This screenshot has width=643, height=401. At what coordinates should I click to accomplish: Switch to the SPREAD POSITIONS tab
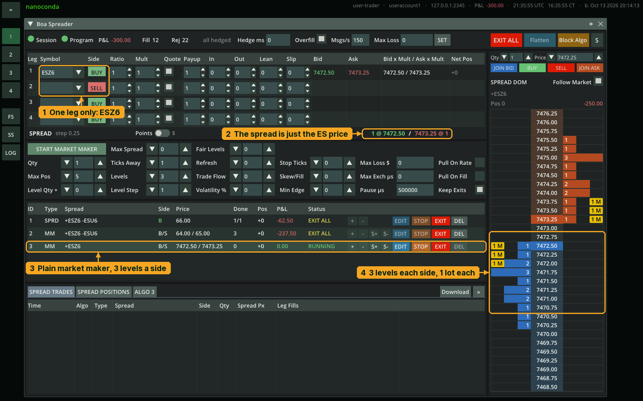click(x=104, y=292)
